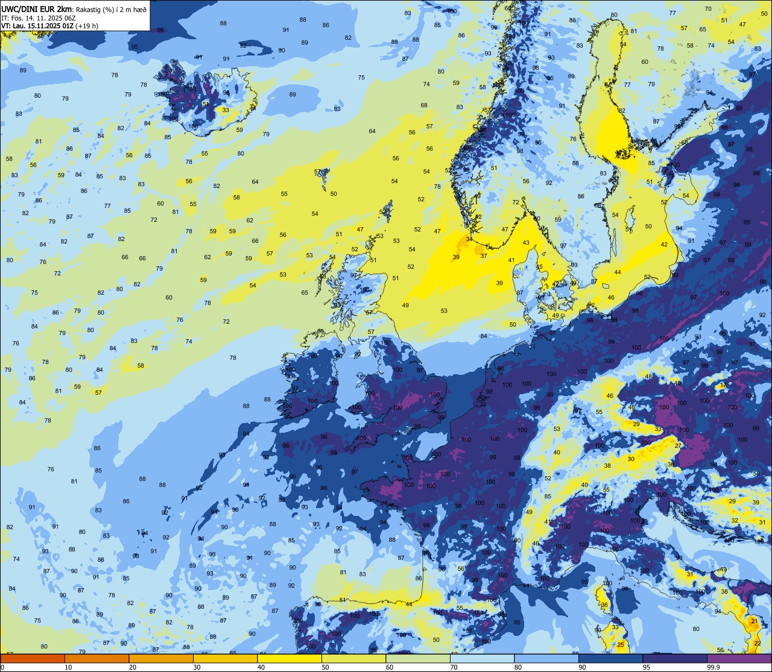Click the legend tick label '99.9'
Screen dimensions: 772x672
tap(714, 667)
